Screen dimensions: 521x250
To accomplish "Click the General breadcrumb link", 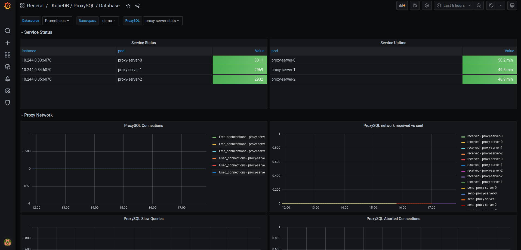I will [35, 6].
